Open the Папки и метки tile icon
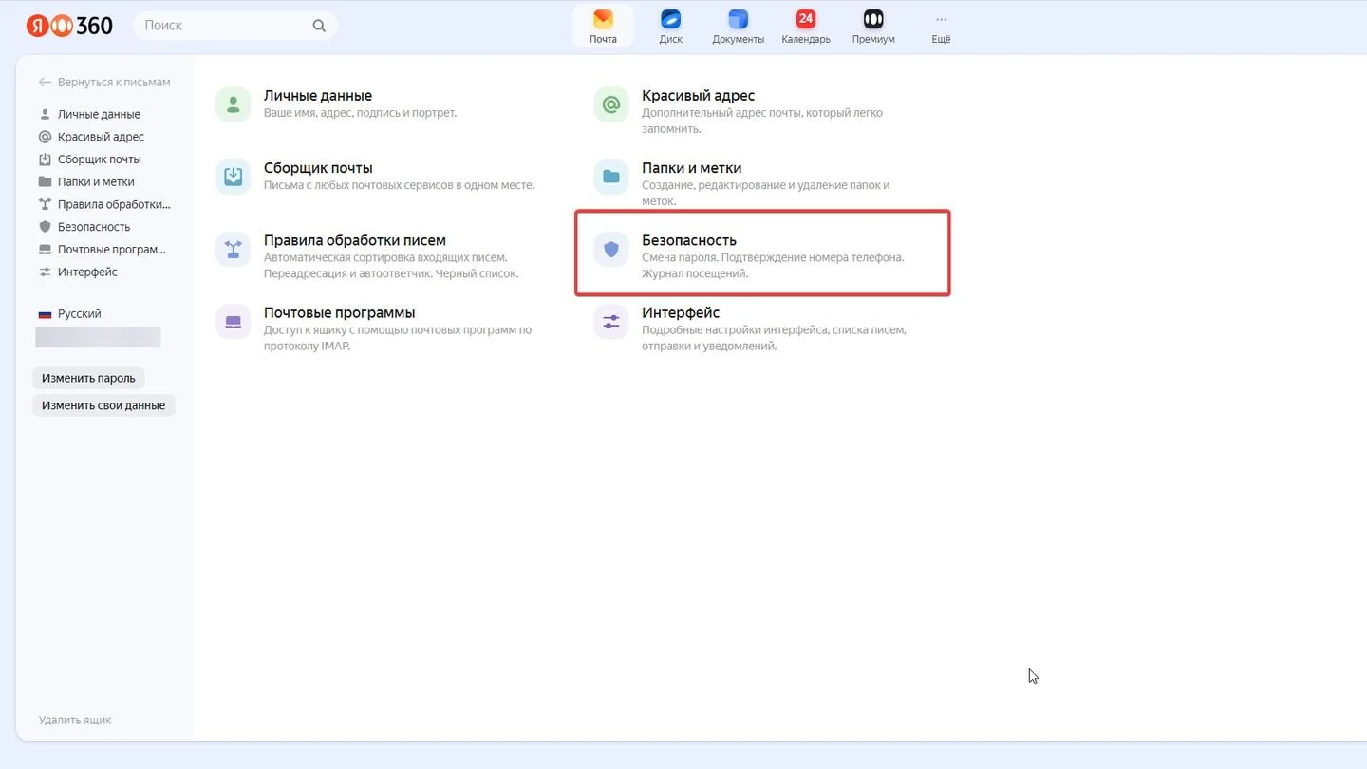1367x769 pixels. pyautogui.click(x=611, y=177)
